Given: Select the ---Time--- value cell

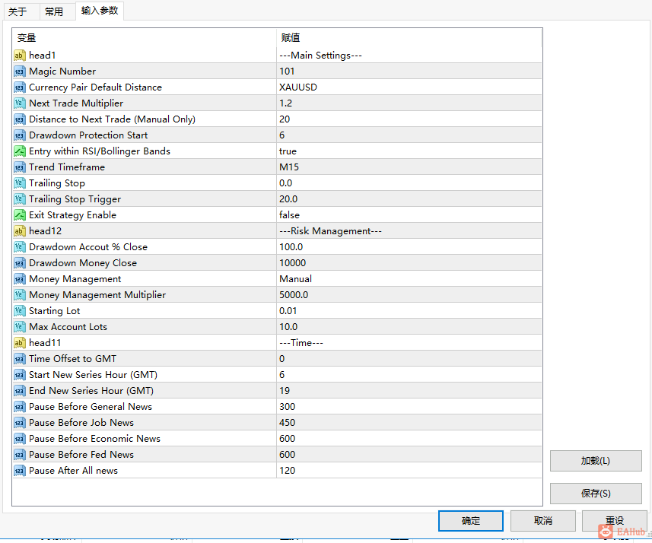Looking at the screenshot, I should pos(409,343).
